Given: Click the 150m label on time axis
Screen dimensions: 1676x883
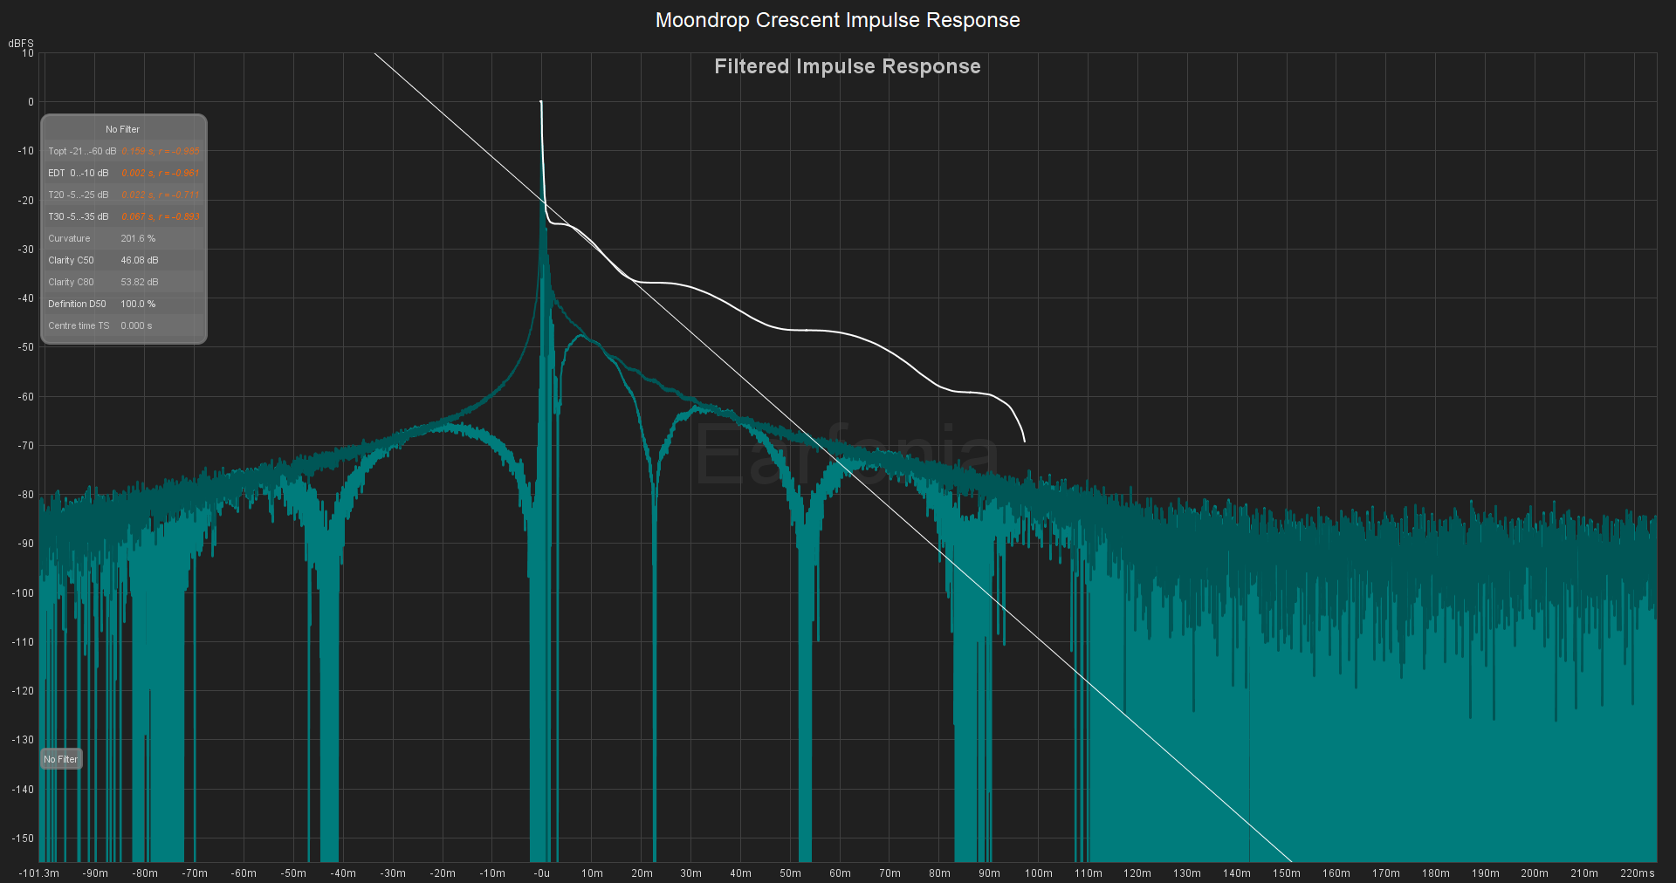Looking at the screenshot, I should point(1287,873).
